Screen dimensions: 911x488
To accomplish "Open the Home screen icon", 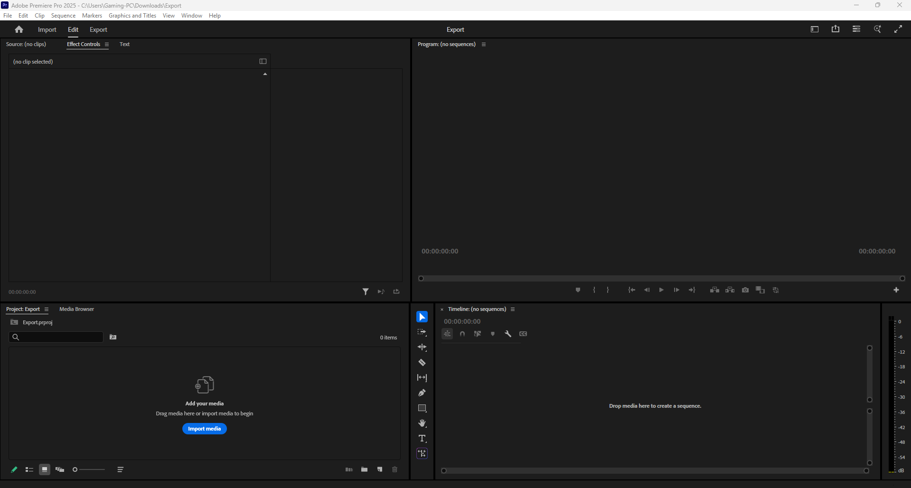I will (x=19, y=29).
